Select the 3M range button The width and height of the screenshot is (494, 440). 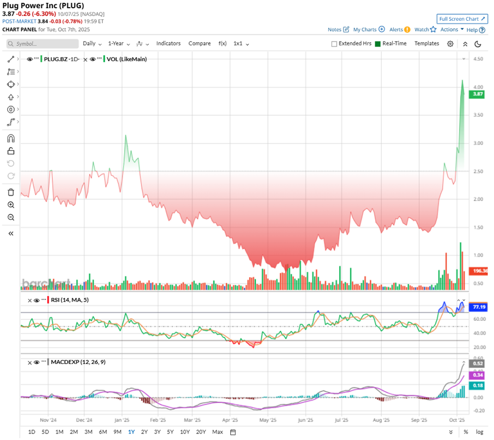tap(88, 432)
